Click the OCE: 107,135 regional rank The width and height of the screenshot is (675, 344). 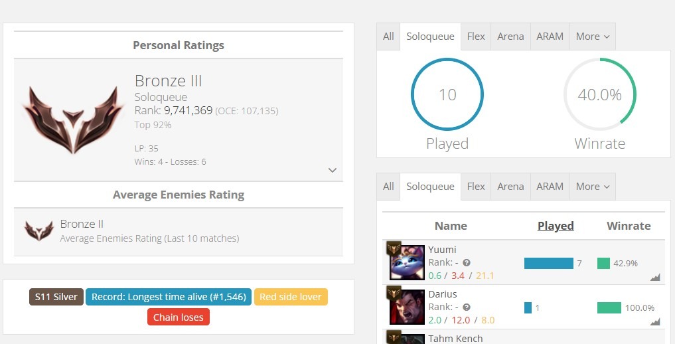tap(247, 111)
